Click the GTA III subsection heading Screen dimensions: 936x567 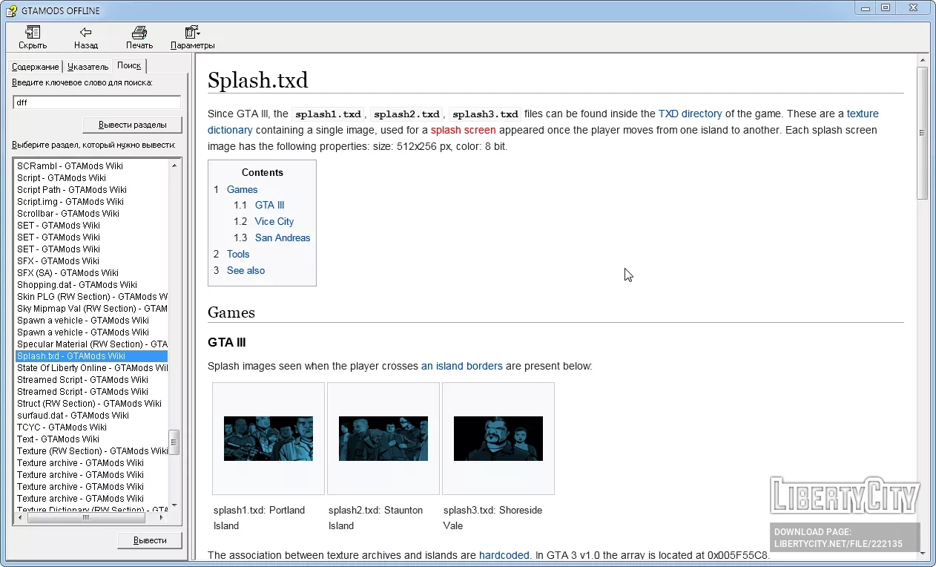point(226,343)
